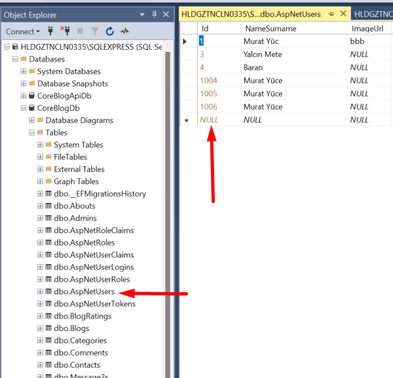Screen dimensions: 393x378
Task: Select dbo.AspNetUserTokens table in tree
Action: coord(94,304)
